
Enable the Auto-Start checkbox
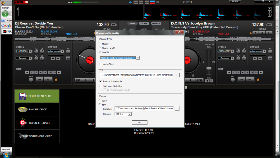[101, 64]
